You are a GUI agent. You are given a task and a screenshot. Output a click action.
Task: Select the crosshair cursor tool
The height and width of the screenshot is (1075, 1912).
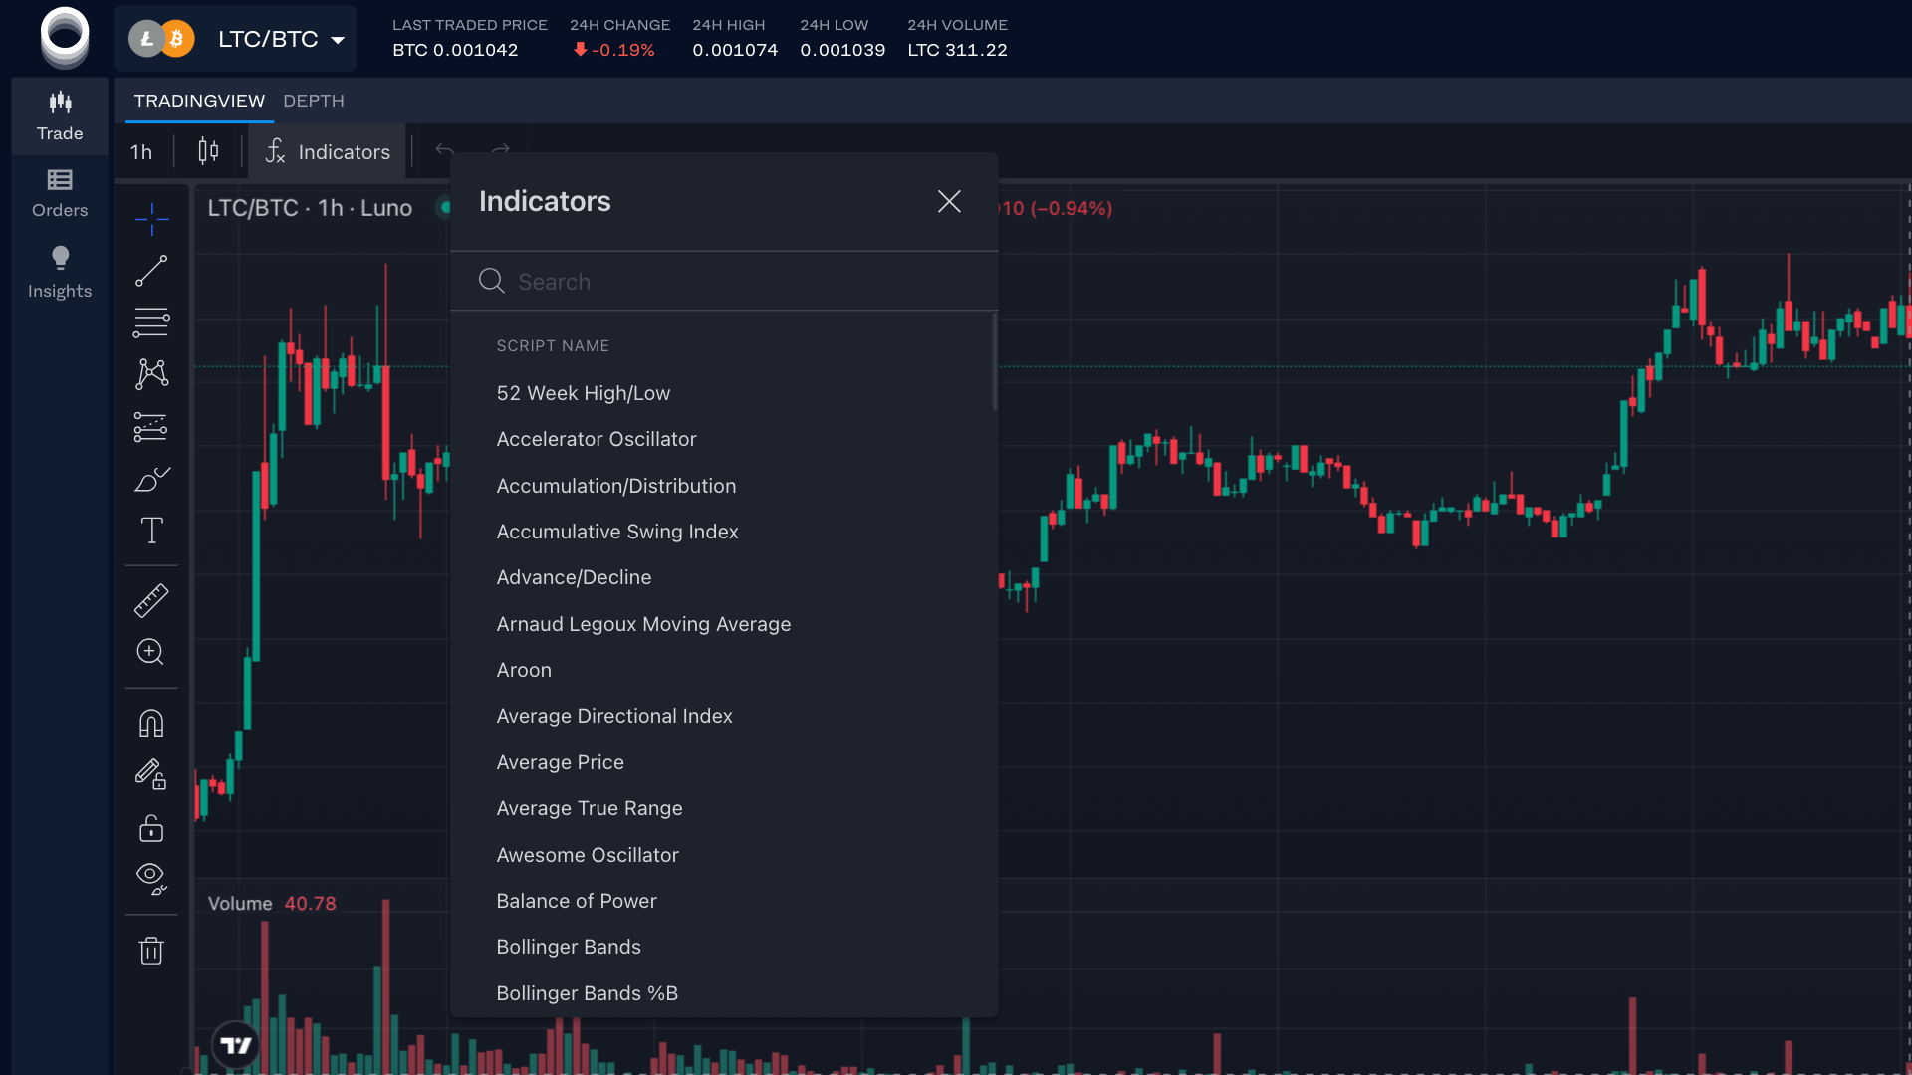click(151, 218)
